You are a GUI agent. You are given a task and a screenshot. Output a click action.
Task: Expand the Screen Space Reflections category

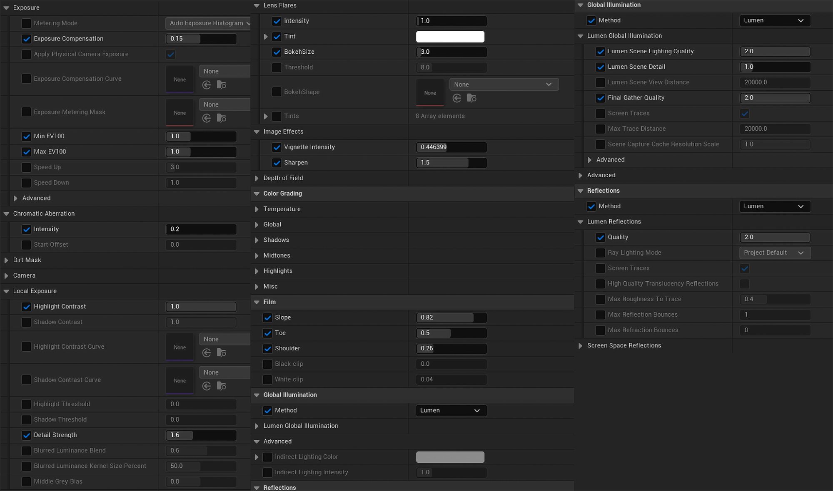[x=581, y=346]
